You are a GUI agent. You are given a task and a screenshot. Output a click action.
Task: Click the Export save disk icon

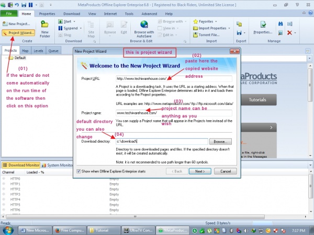click(x=239, y=33)
